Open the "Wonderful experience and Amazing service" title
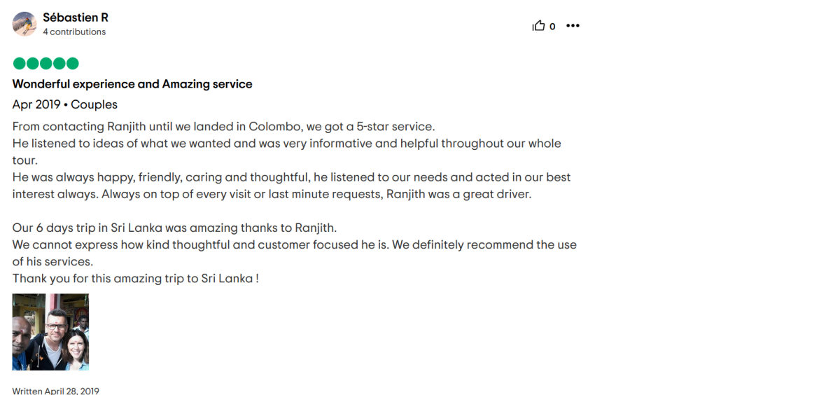The height and width of the screenshot is (395, 840). 132,84
